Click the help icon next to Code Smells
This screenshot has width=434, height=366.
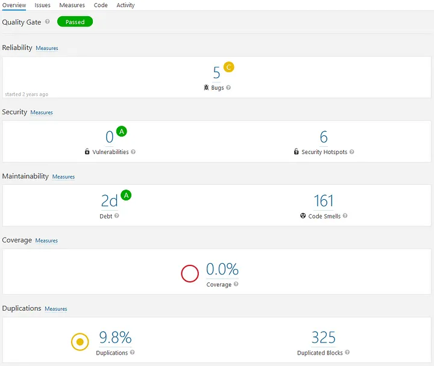[345, 216]
